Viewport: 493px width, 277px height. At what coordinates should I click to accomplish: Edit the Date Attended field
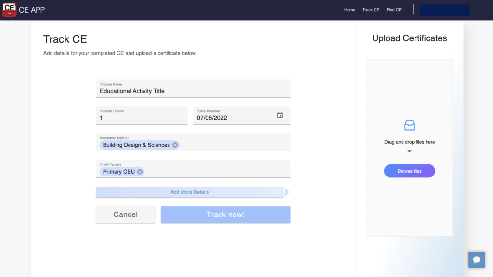point(242,115)
